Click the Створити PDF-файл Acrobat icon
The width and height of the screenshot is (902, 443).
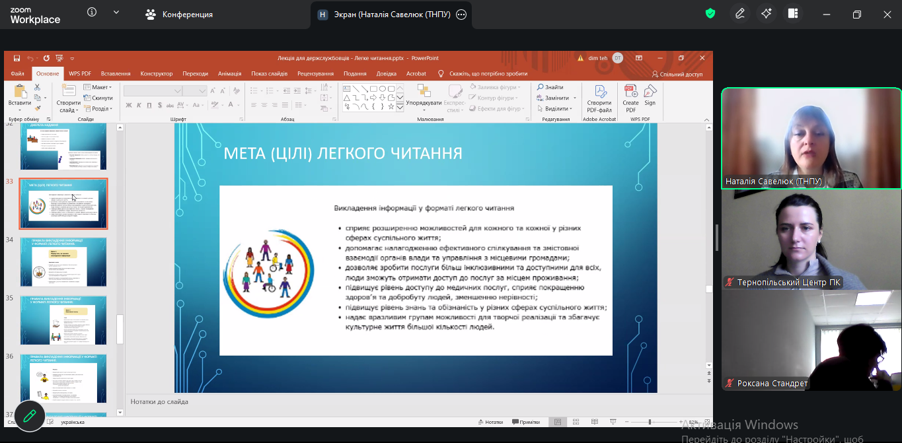(x=599, y=92)
